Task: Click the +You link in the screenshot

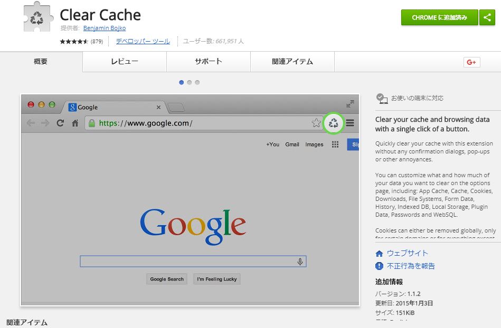Action: [273, 144]
